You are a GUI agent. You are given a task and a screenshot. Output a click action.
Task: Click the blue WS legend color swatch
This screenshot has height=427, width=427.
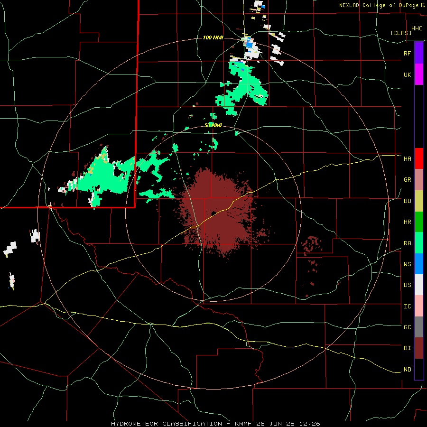click(419, 264)
